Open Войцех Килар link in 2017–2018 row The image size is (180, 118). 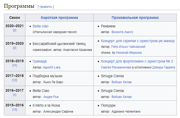click(122, 82)
